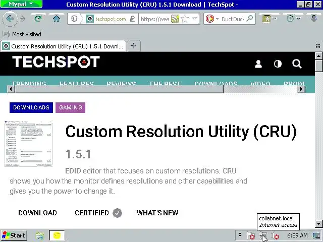Click the 6:59 AM system clock
The image size is (323, 242).
point(297,235)
